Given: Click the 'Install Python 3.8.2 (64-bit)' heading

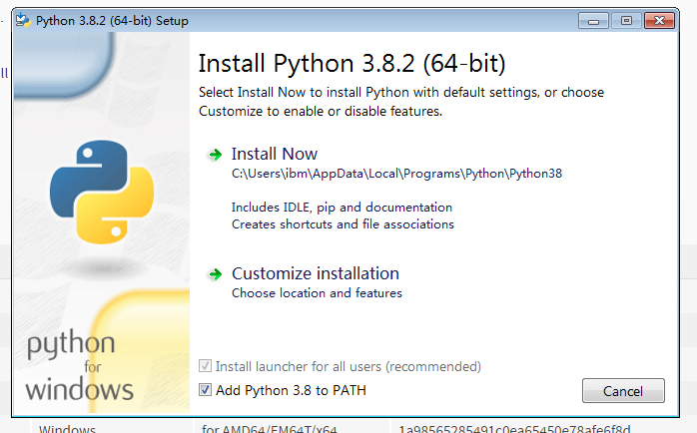Looking at the screenshot, I should coord(351,64).
